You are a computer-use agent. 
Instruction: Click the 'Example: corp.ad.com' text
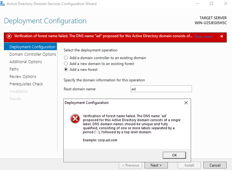pos(100,140)
